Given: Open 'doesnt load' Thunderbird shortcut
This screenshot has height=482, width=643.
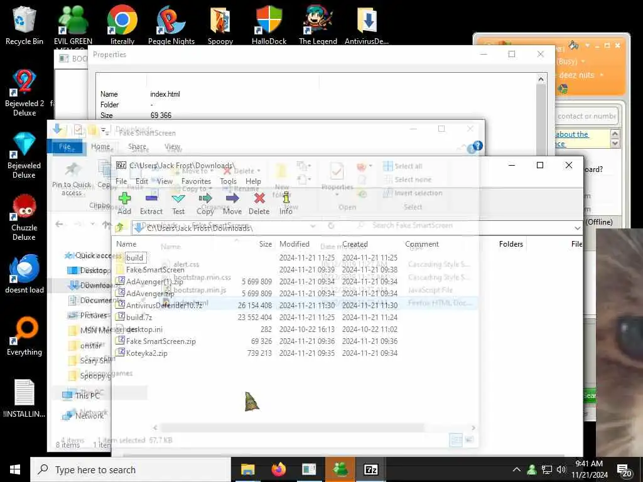Looking at the screenshot, I should click(24, 274).
